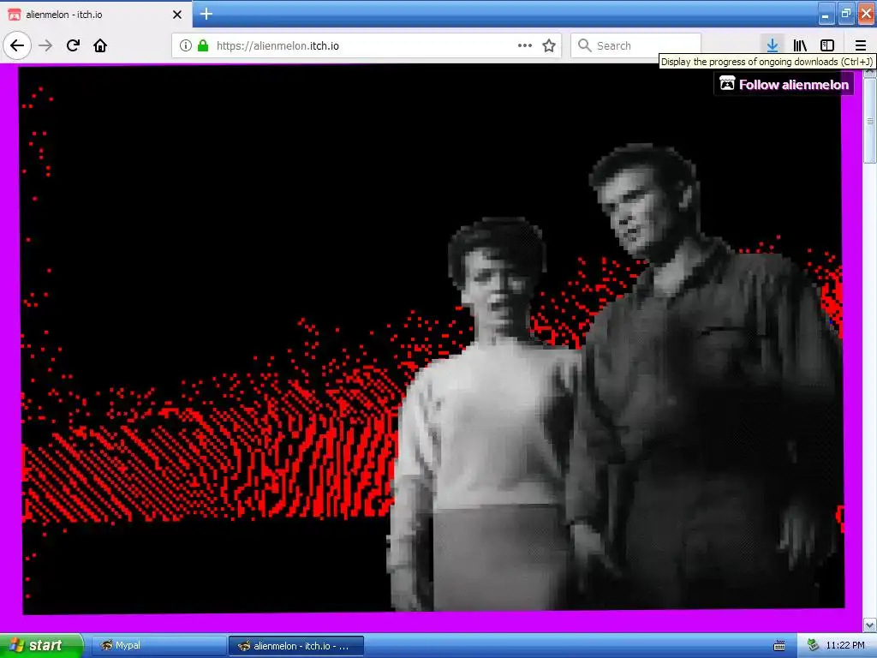Switch to the Mypal taskbar item
The width and height of the screenshot is (877, 658).
(x=158, y=646)
